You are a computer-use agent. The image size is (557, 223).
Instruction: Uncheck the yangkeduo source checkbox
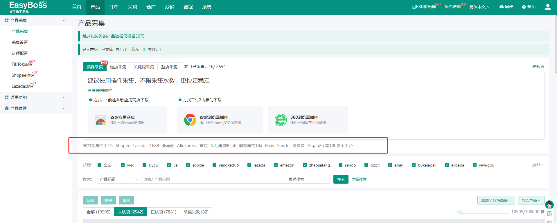click(x=214, y=165)
